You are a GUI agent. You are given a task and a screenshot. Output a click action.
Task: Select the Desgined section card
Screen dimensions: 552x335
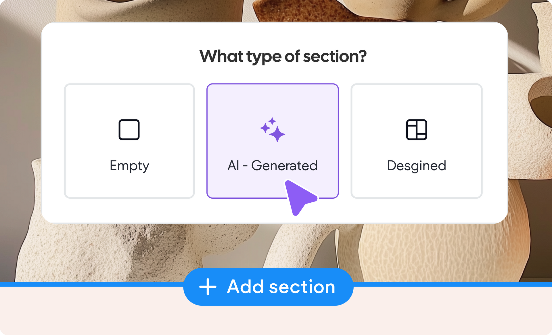tap(416, 141)
